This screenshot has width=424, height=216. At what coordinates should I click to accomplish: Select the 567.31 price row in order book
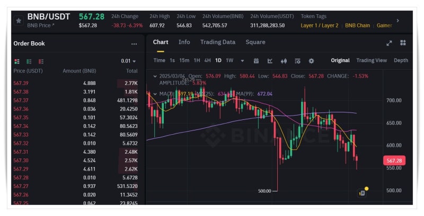pyautogui.click(x=21, y=152)
